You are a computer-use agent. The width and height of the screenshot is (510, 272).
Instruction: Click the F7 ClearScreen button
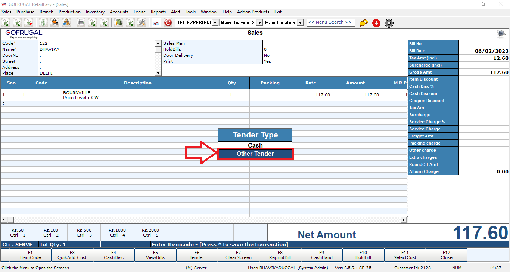point(238,255)
